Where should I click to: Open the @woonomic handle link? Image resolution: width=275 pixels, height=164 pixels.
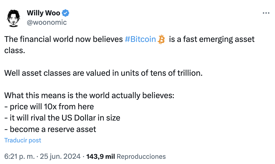[47, 22]
